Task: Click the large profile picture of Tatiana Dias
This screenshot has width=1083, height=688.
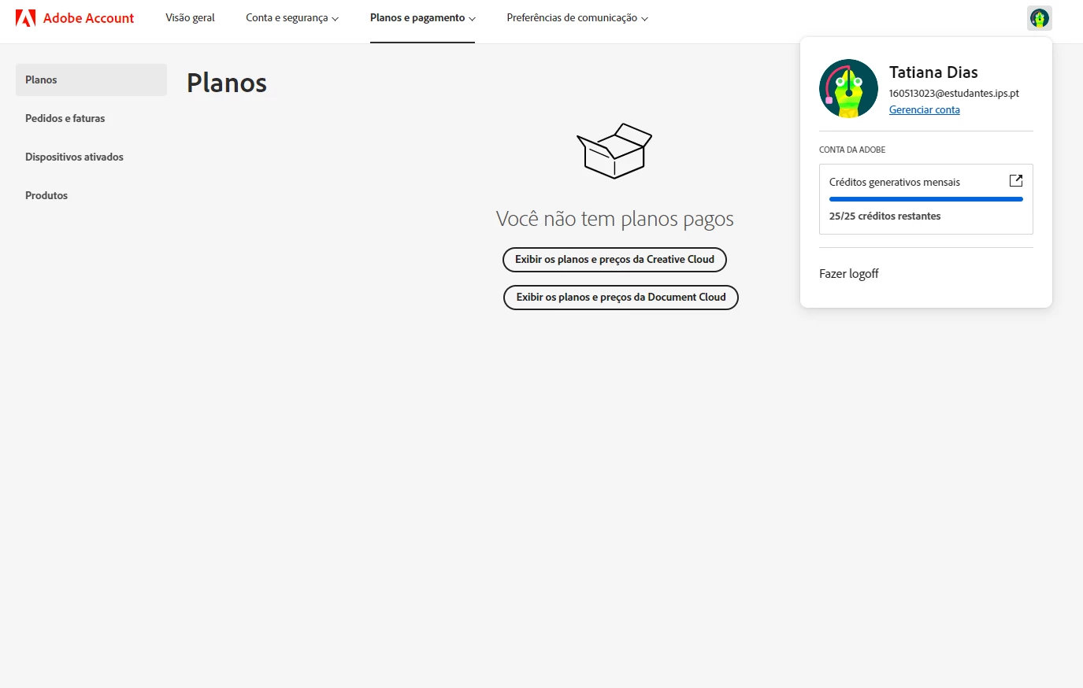Action: [x=848, y=88]
